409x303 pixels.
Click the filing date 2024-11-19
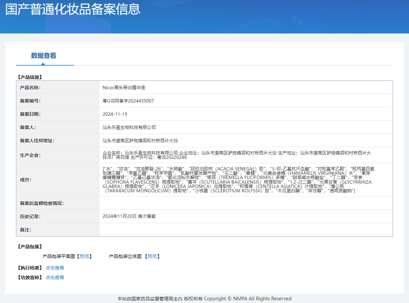tap(115, 114)
